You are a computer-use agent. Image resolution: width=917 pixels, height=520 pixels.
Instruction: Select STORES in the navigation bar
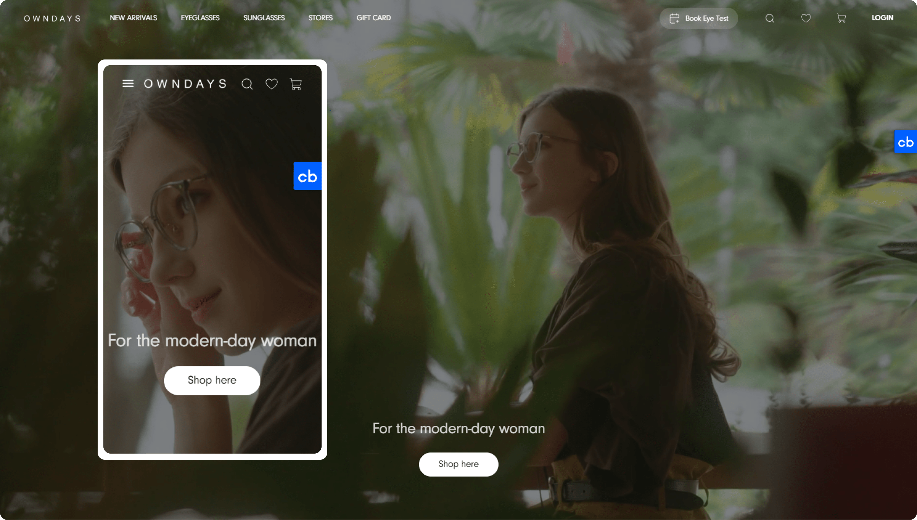(x=320, y=18)
